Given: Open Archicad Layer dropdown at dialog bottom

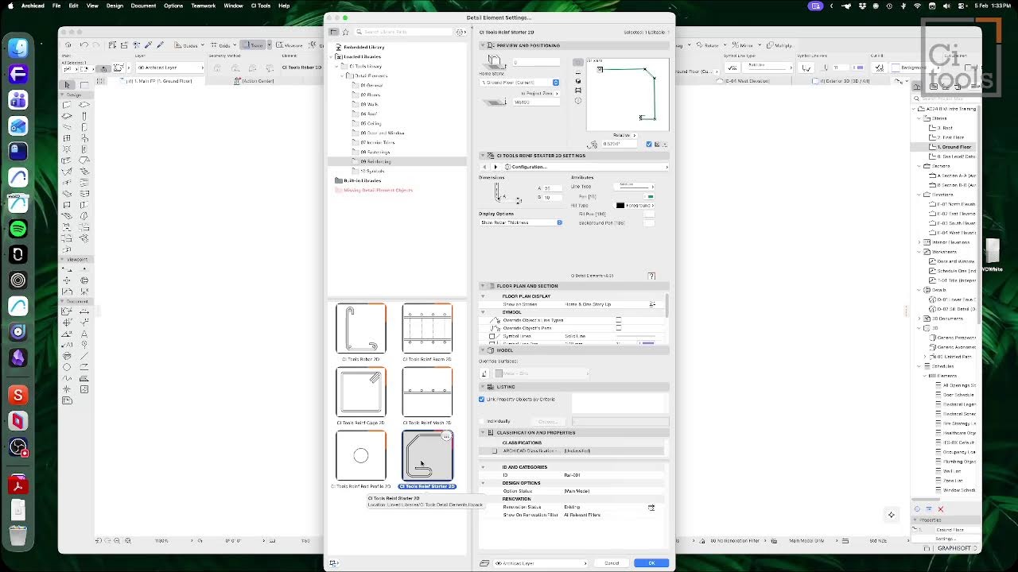Looking at the screenshot, I should point(541,563).
